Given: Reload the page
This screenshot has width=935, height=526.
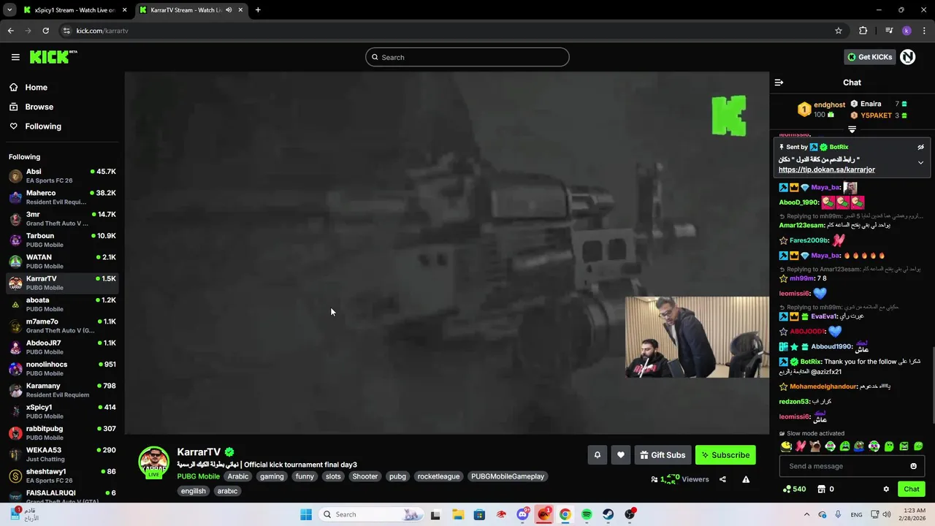Looking at the screenshot, I should [x=45, y=31].
